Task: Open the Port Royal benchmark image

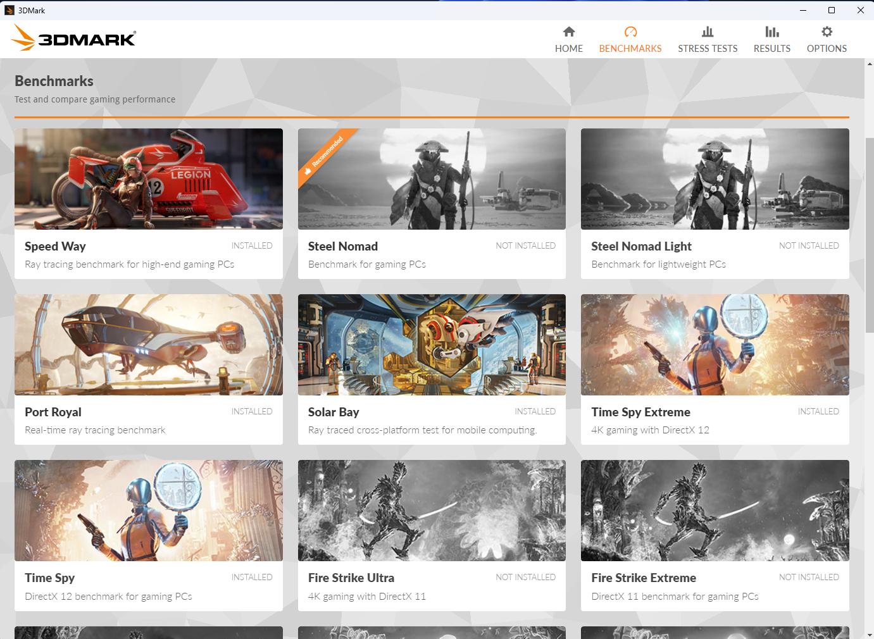Action: click(x=148, y=344)
